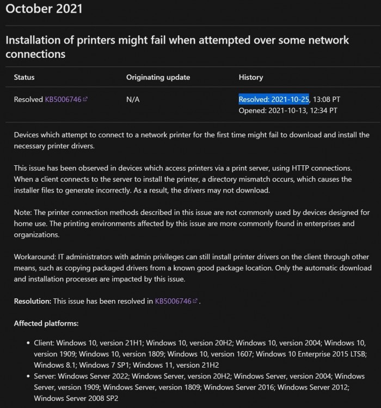Open the KB5006746 link in Status row
The height and width of the screenshot is (408, 381).
[x=64, y=99]
